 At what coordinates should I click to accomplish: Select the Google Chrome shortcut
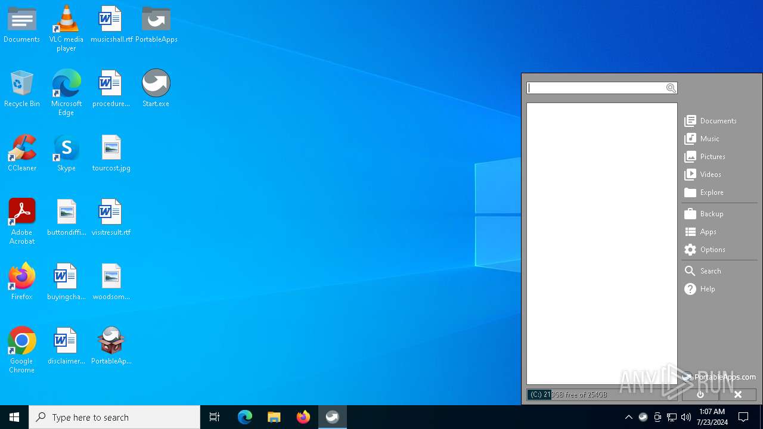tap(22, 350)
